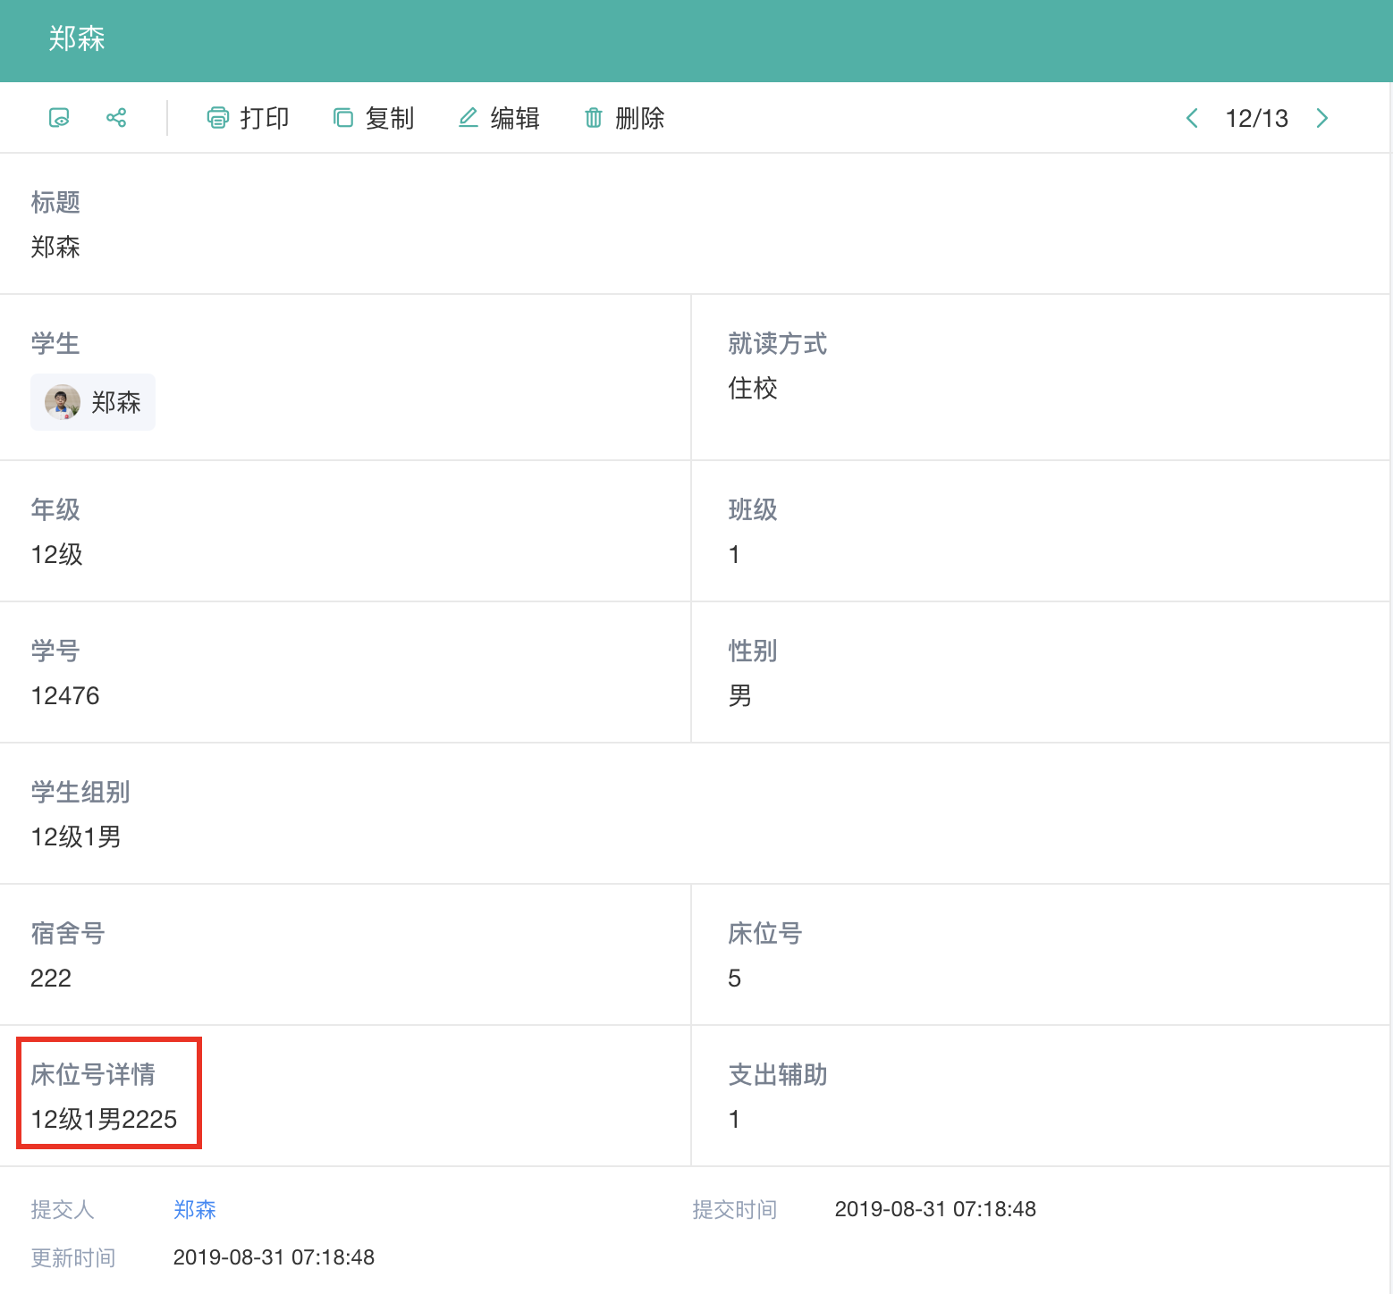Image resolution: width=1393 pixels, height=1294 pixels.
Task: Select the 床位号详情 value 12级1男2225
Action: [x=104, y=1119]
